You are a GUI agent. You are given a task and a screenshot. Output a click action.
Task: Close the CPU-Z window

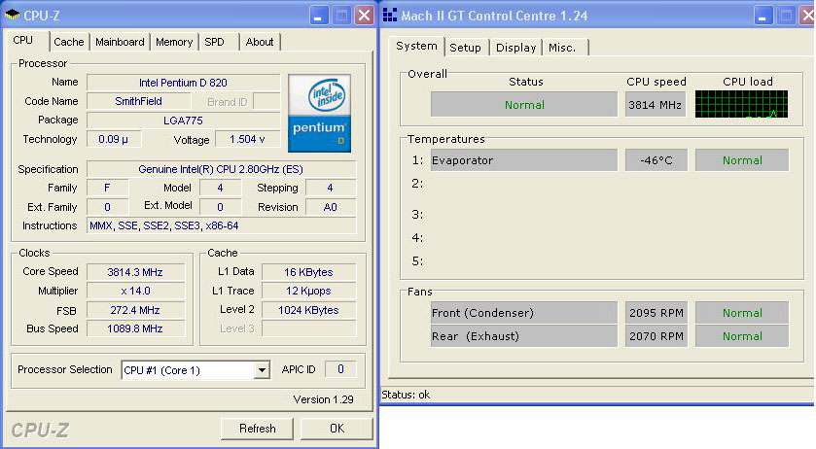pos(365,16)
